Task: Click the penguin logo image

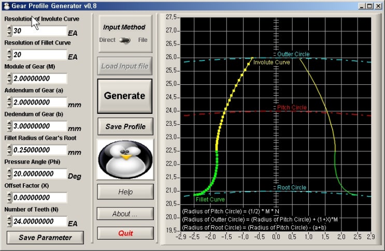Action: [125, 159]
